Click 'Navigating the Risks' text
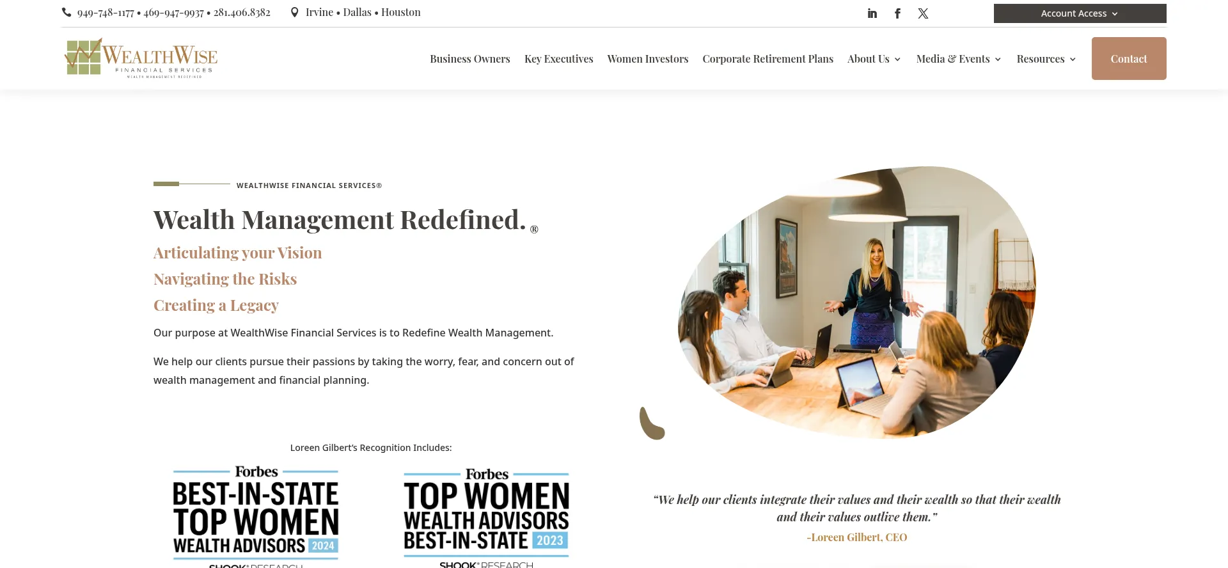The height and width of the screenshot is (568, 1228). (225, 279)
